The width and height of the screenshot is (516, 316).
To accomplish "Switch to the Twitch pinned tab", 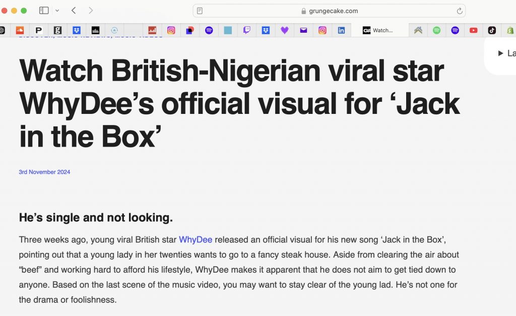I will (x=247, y=30).
